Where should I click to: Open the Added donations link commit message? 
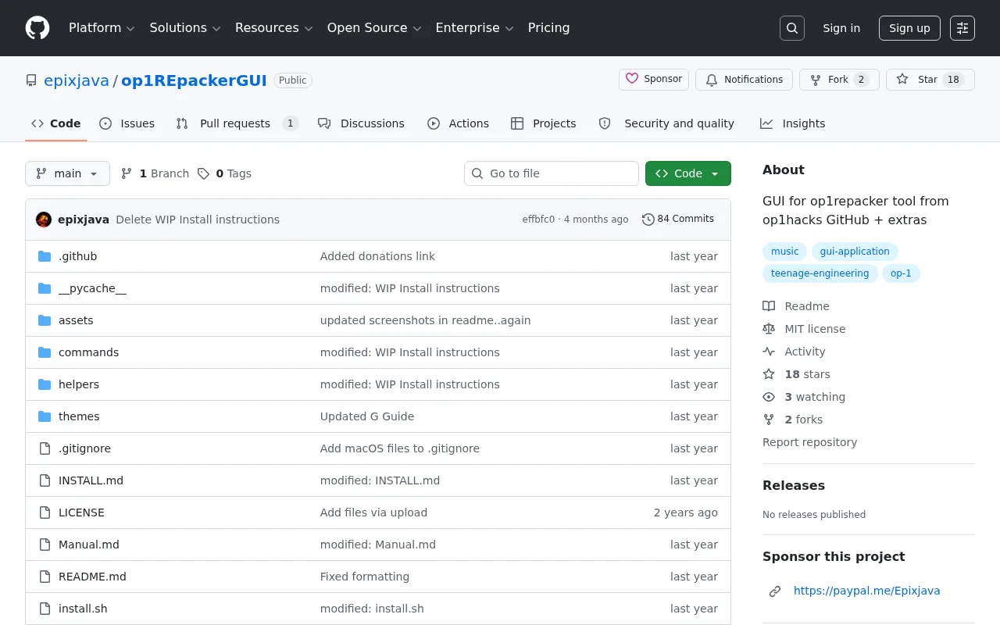click(x=377, y=256)
